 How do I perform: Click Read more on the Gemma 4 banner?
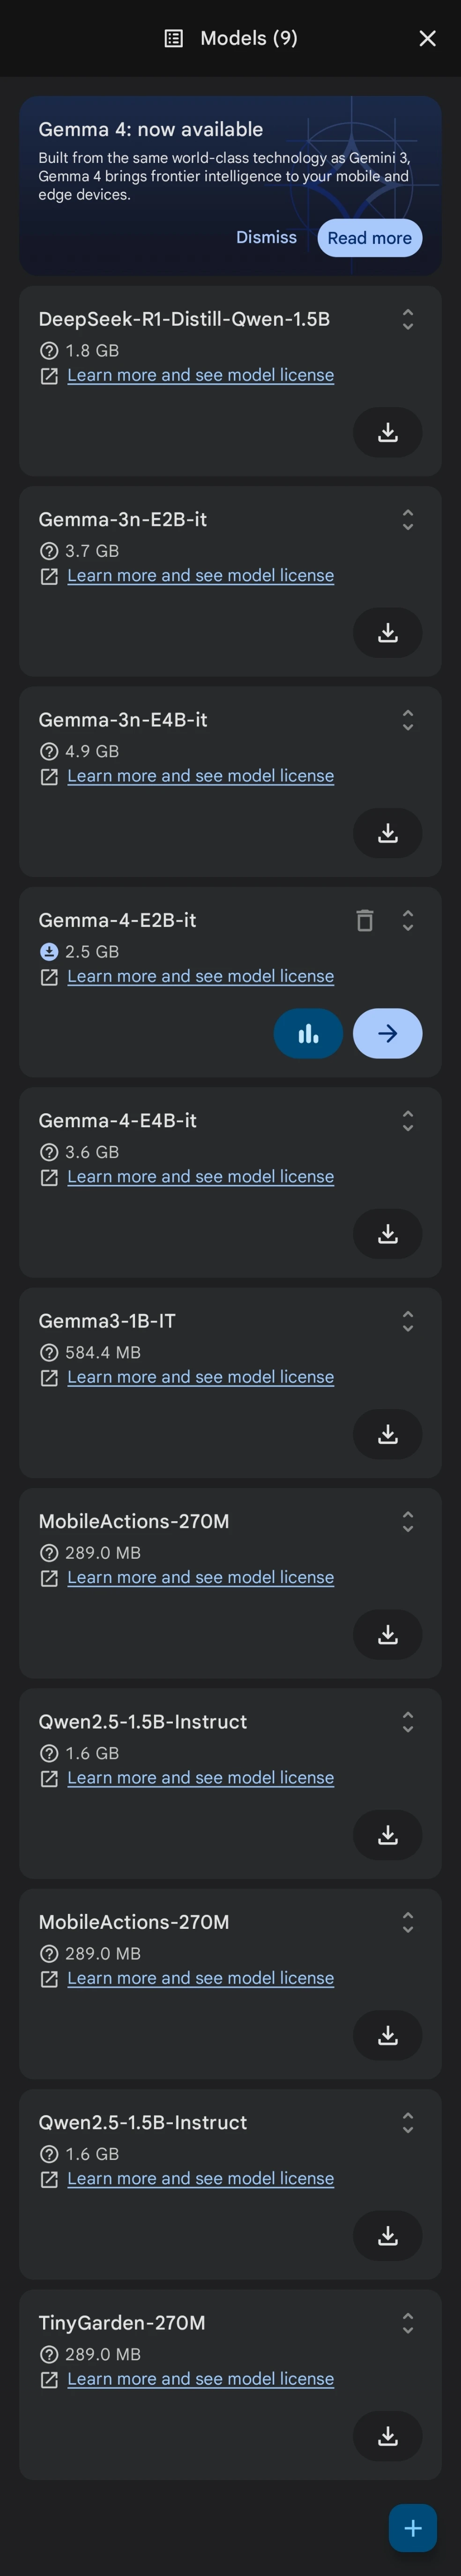(369, 238)
